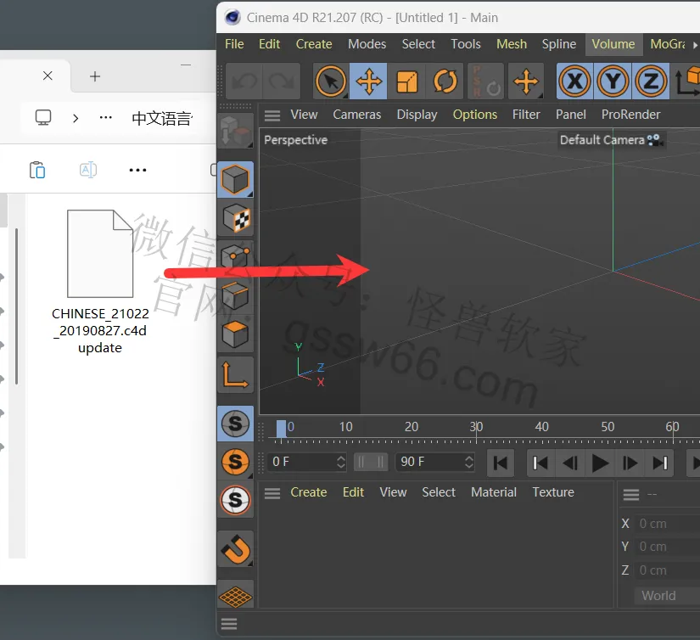Toggle Enable Snap magnet icon
Viewport: 700px width, 640px height.
coord(235,549)
